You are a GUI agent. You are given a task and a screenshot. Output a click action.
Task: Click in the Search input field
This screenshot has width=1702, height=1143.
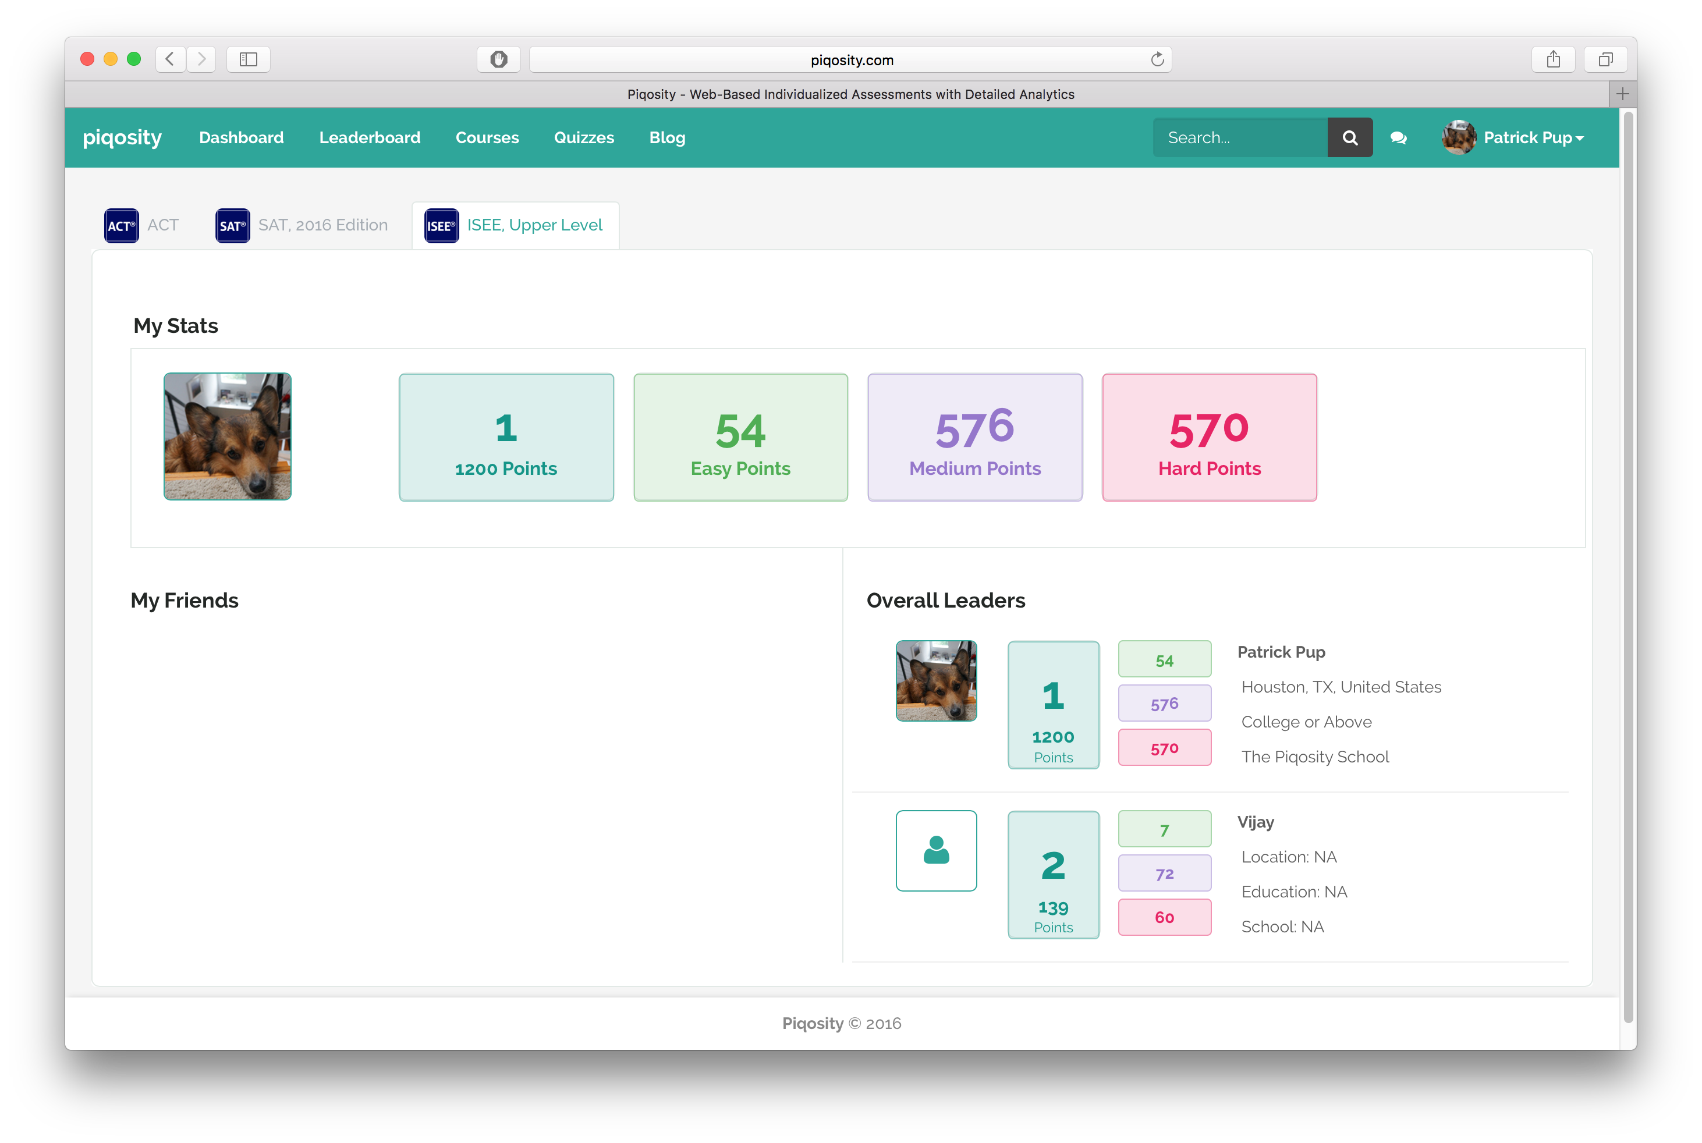point(1240,138)
